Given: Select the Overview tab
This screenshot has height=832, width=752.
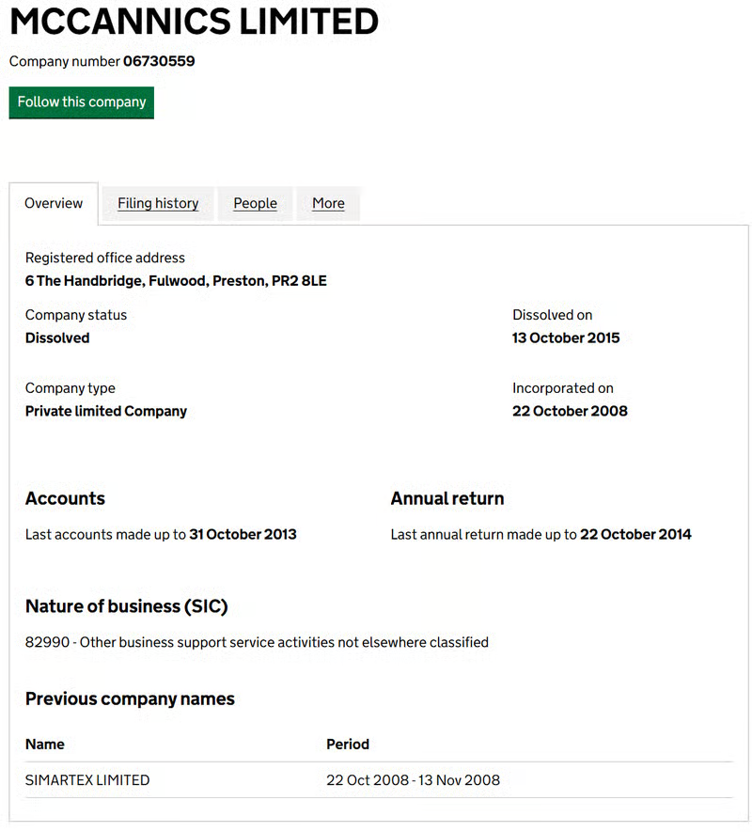Looking at the screenshot, I should (x=54, y=203).
